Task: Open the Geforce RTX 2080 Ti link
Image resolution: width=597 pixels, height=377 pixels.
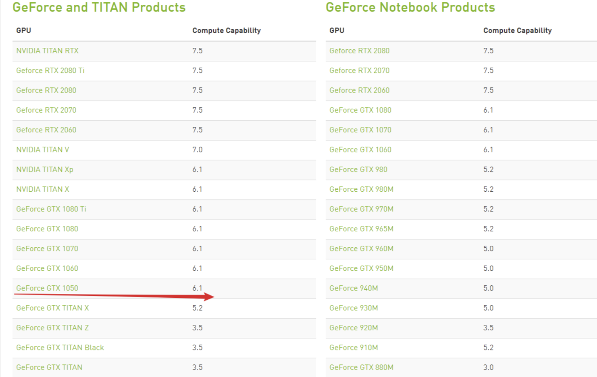Action: pyautogui.click(x=50, y=71)
